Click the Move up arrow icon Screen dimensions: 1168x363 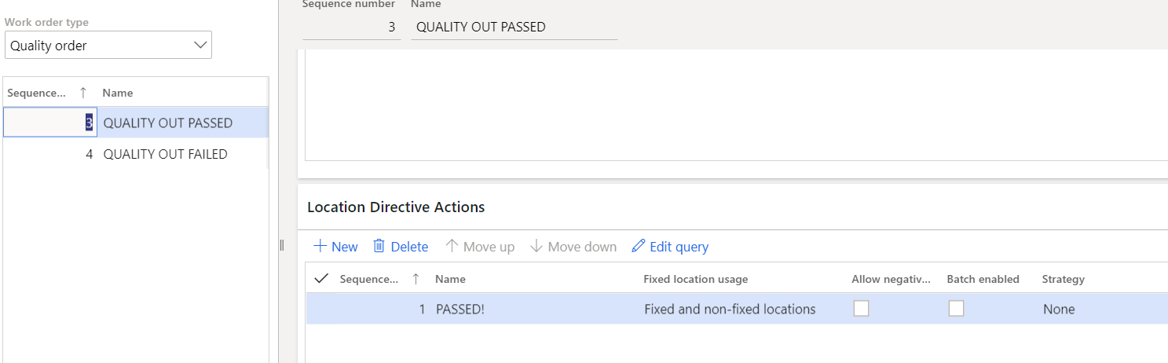tap(452, 247)
